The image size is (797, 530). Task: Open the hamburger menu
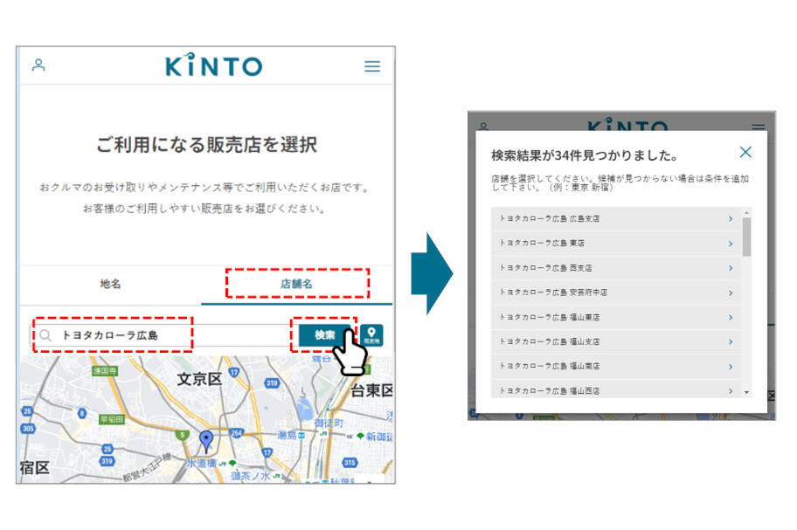[x=372, y=66]
